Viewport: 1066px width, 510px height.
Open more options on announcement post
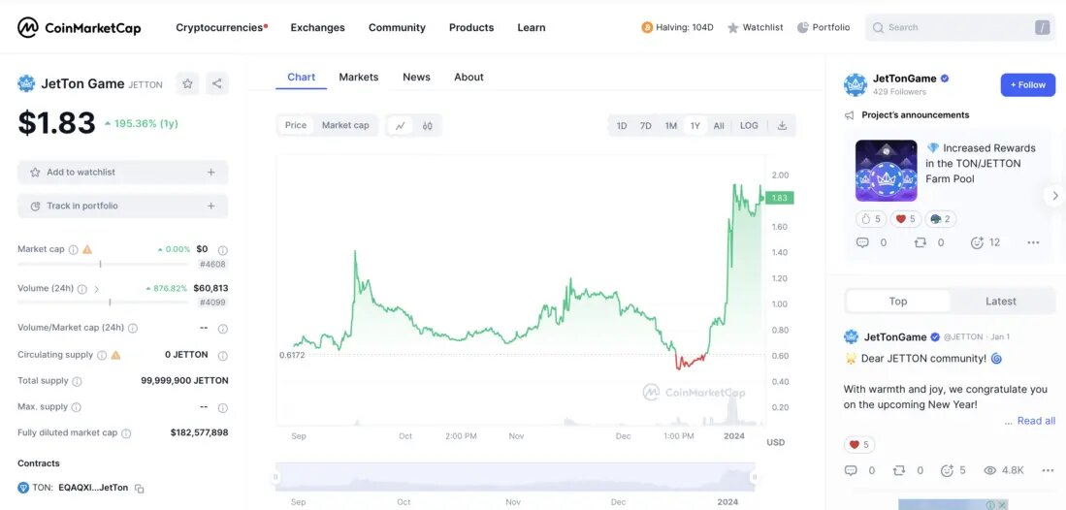pos(1033,242)
